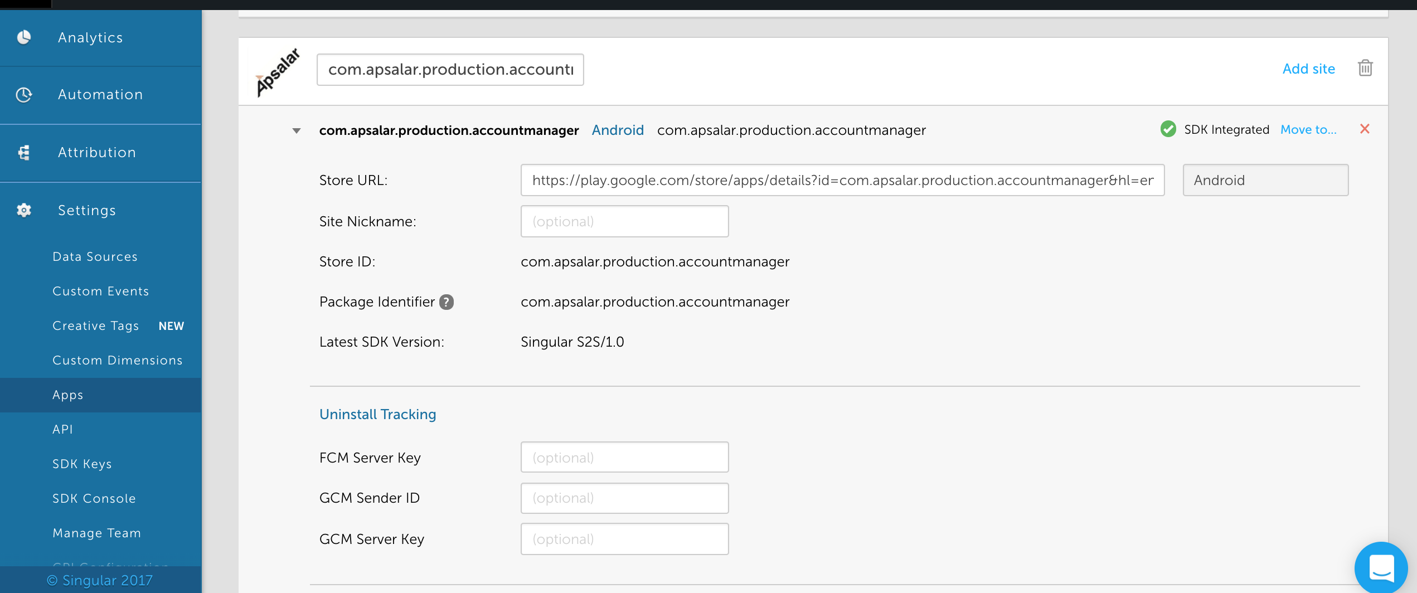1417x593 pixels.
Task: Click the Automation clock icon
Action: tap(23, 95)
